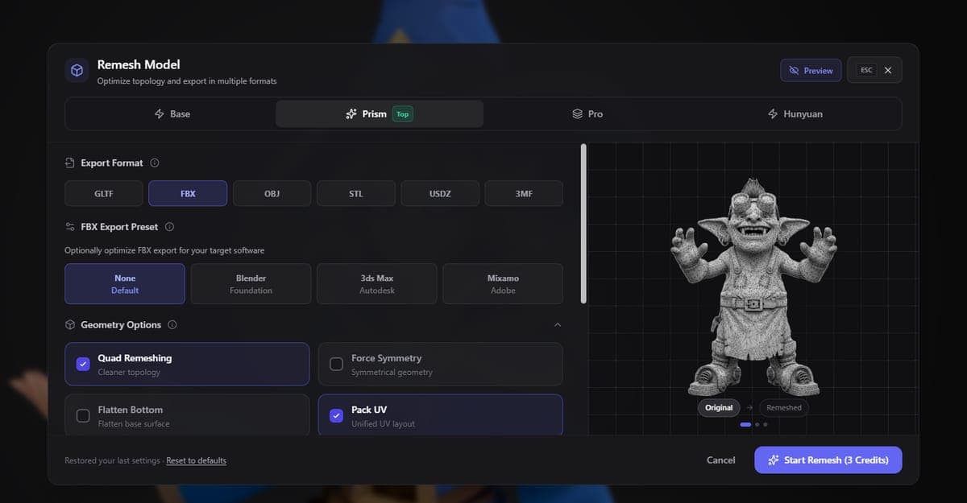This screenshot has height=503, width=967.
Task: Click the Remesh Model cube icon
Action: [x=77, y=71]
